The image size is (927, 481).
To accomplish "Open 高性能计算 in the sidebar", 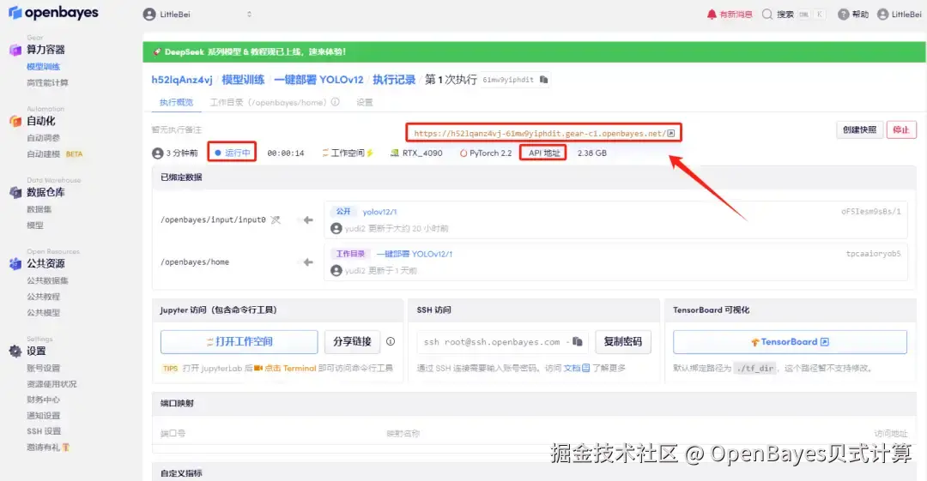I will click(47, 82).
